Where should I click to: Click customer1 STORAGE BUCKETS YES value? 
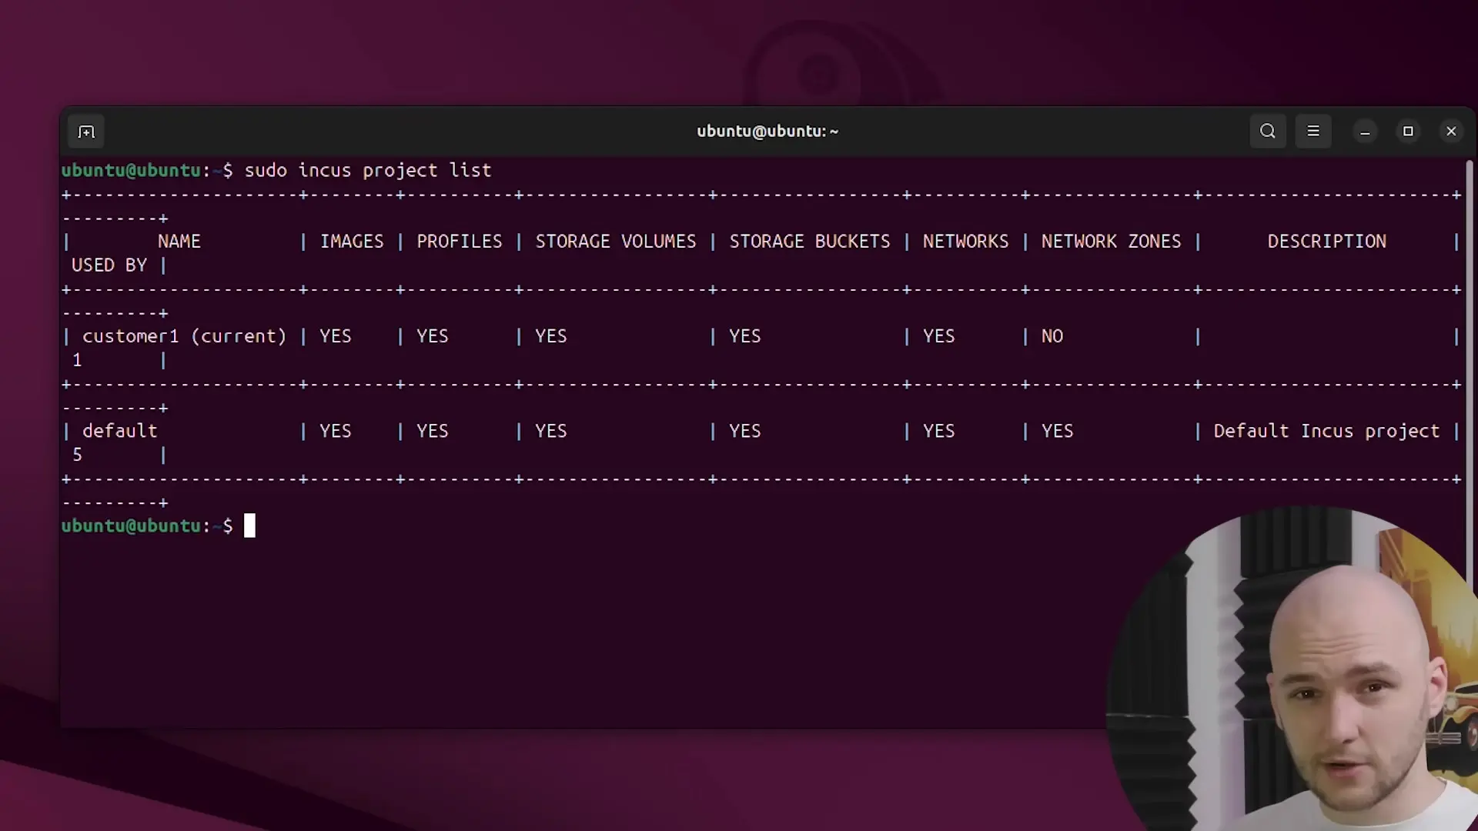(x=745, y=336)
